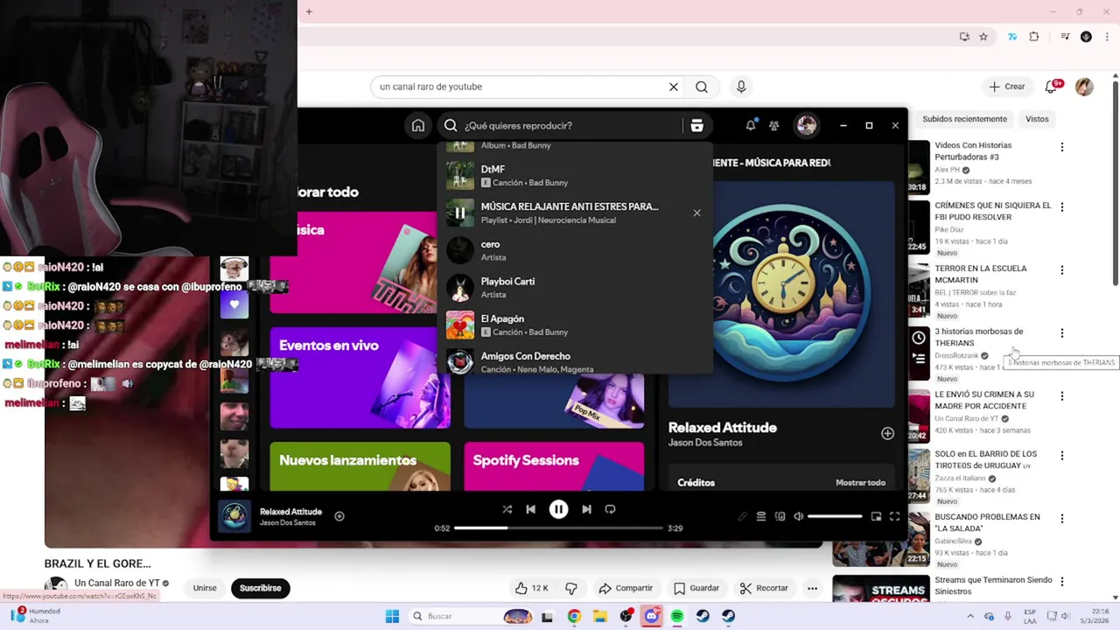The height and width of the screenshot is (630, 1120).
Task: Open YouTube account avatar menu
Action: pos(1084,87)
